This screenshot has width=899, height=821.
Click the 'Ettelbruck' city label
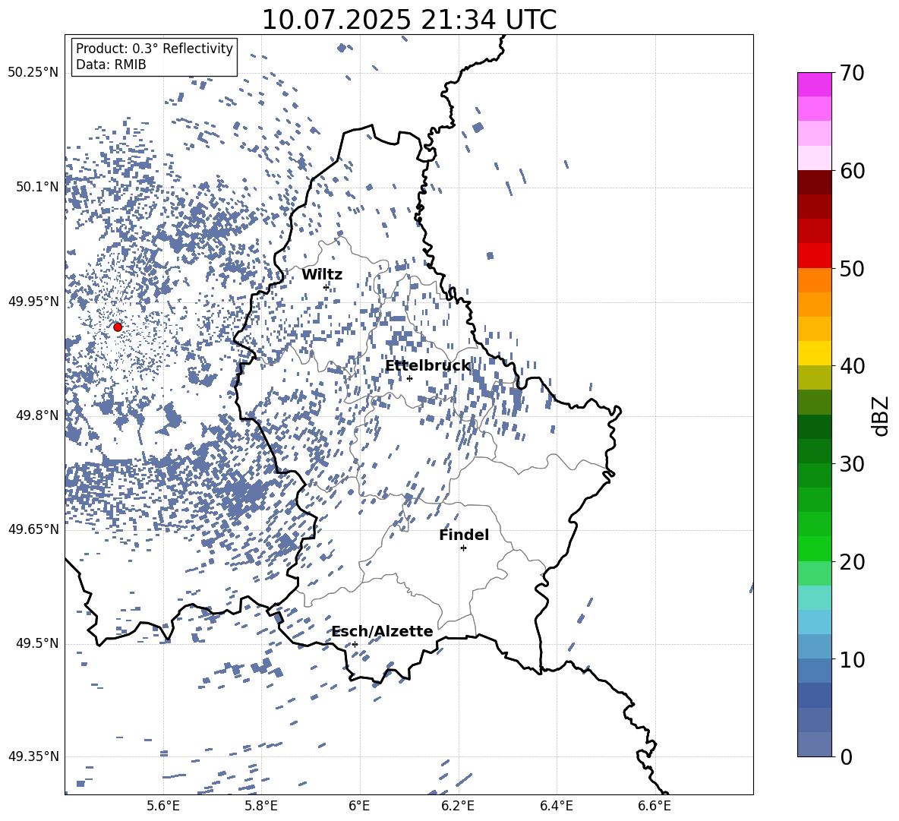tap(427, 366)
